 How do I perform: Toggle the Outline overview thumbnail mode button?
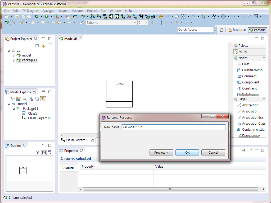(44, 152)
